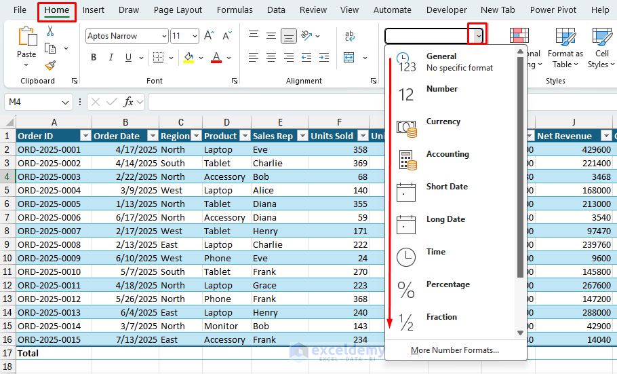Viewport: 617px width, 374px height.
Task: Open the Region column filter
Action: [x=196, y=136]
